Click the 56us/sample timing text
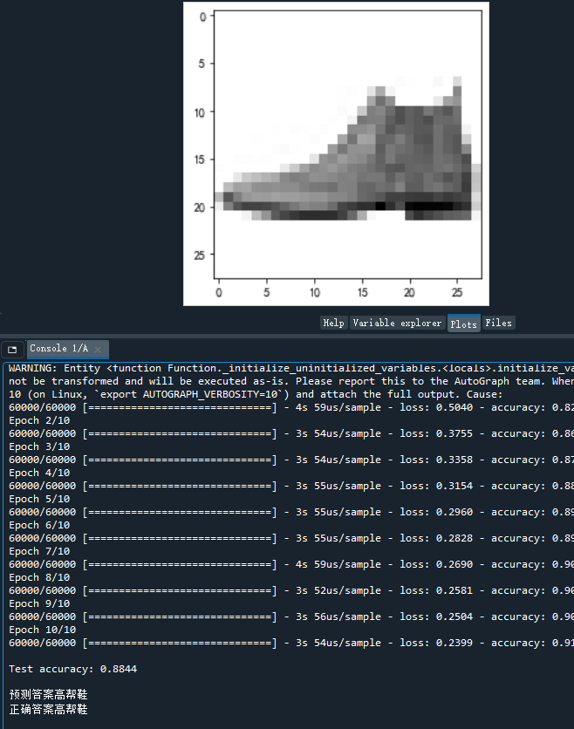Screen dimensions: 574x729 point(347,617)
